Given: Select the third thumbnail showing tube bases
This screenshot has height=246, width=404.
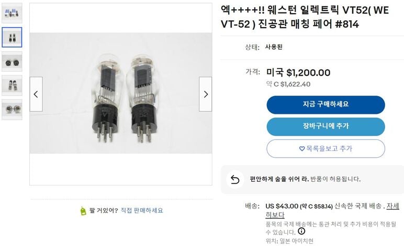Looking at the screenshot, I should (12, 61).
